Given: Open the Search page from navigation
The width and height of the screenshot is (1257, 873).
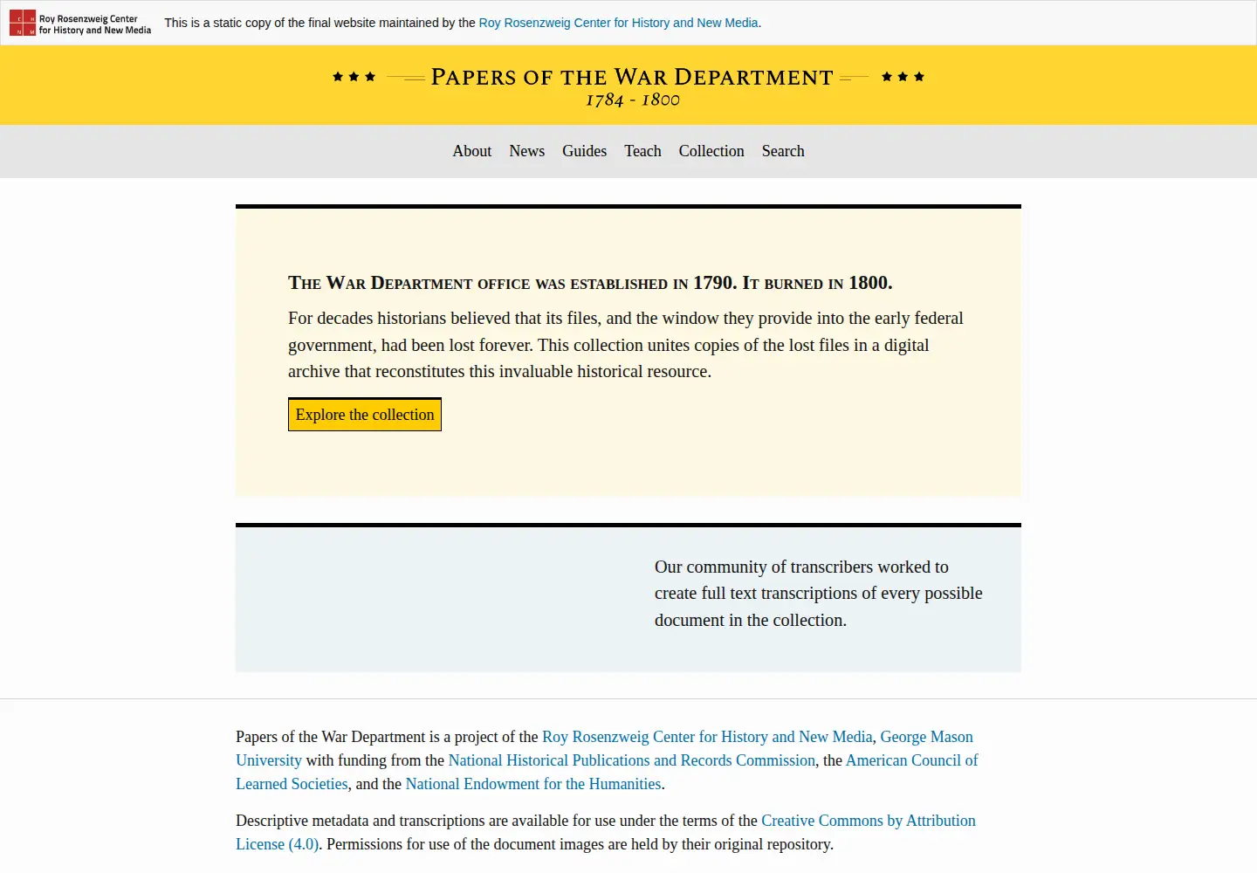Looking at the screenshot, I should (x=783, y=151).
